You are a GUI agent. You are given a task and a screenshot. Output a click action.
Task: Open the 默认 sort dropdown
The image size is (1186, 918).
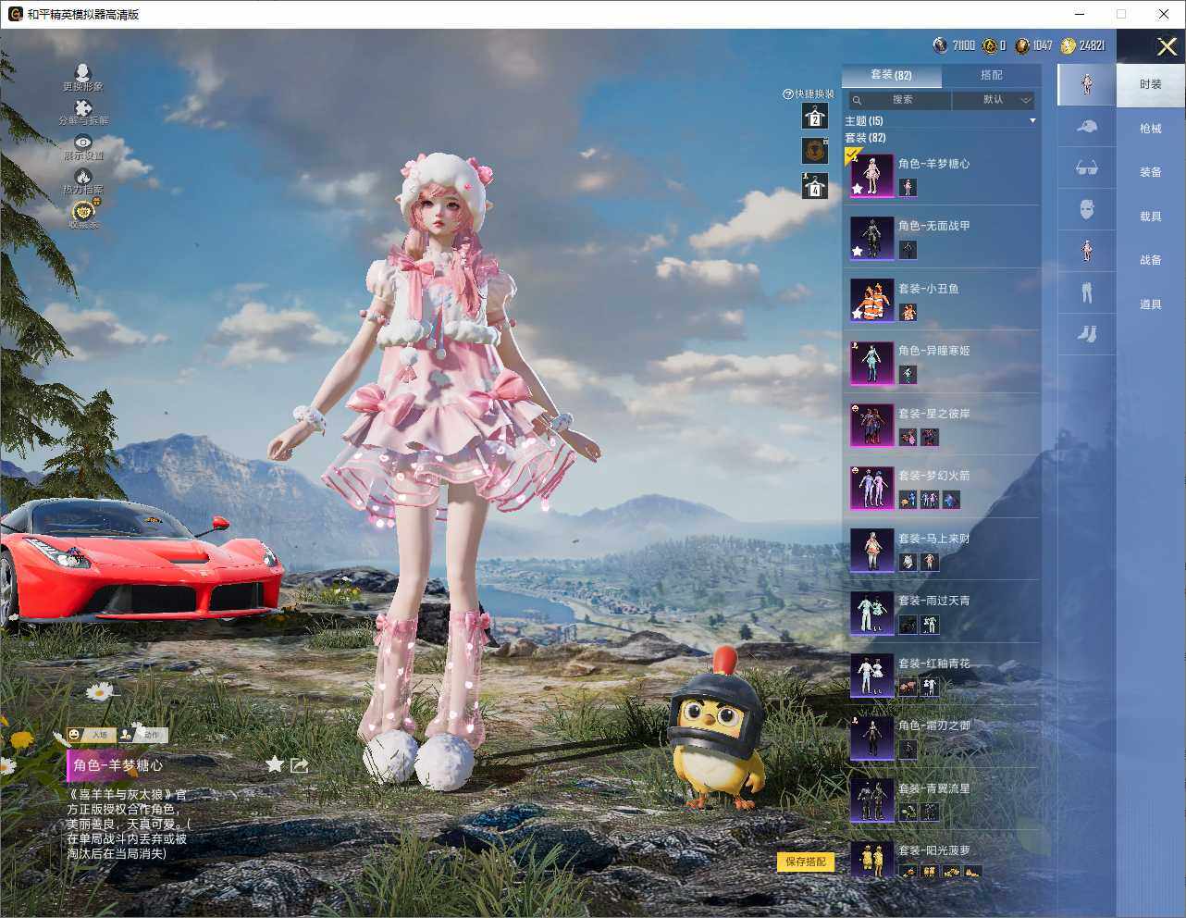(x=994, y=100)
